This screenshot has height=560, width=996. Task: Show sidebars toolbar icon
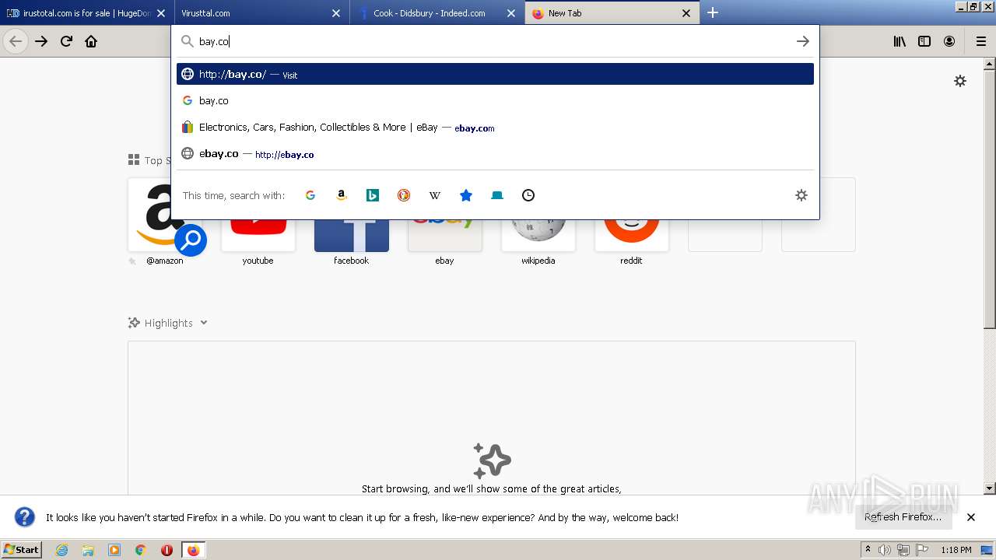tap(924, 41)
